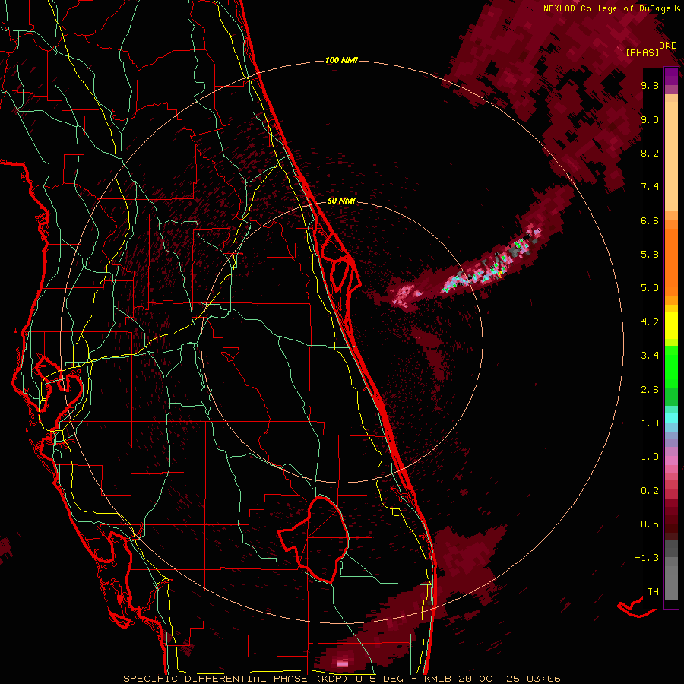Pick the cyan segment of the color bar
This screenshot has width=684, height=684.
point(671,418)
